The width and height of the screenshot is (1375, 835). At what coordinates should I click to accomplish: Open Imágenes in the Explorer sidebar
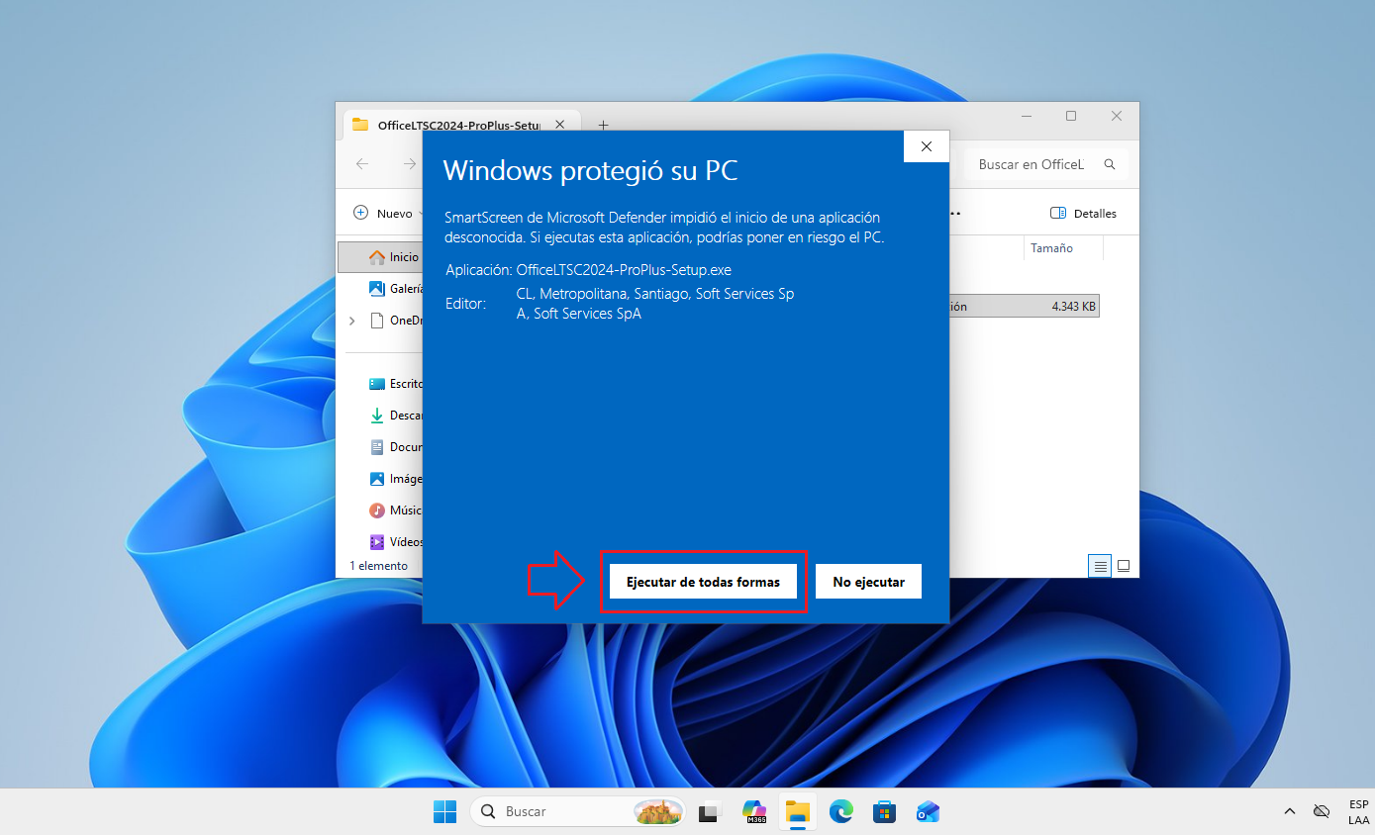[396, 478]
